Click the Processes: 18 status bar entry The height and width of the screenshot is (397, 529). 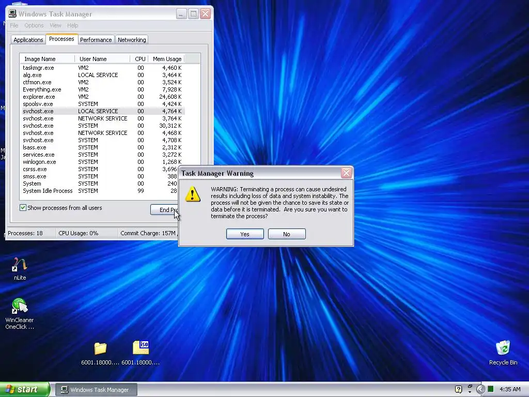tap(31, 233)
